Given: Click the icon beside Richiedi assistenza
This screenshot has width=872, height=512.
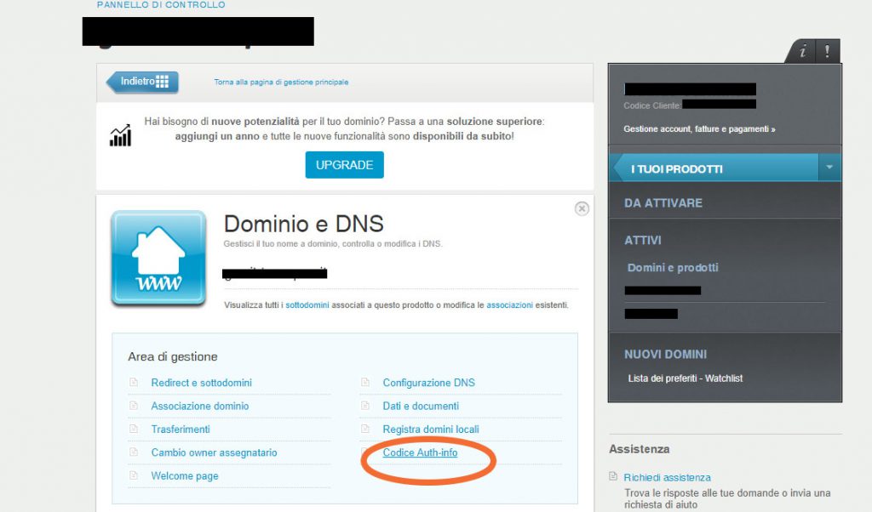Looking at the screenshot, I should point(613,476).
